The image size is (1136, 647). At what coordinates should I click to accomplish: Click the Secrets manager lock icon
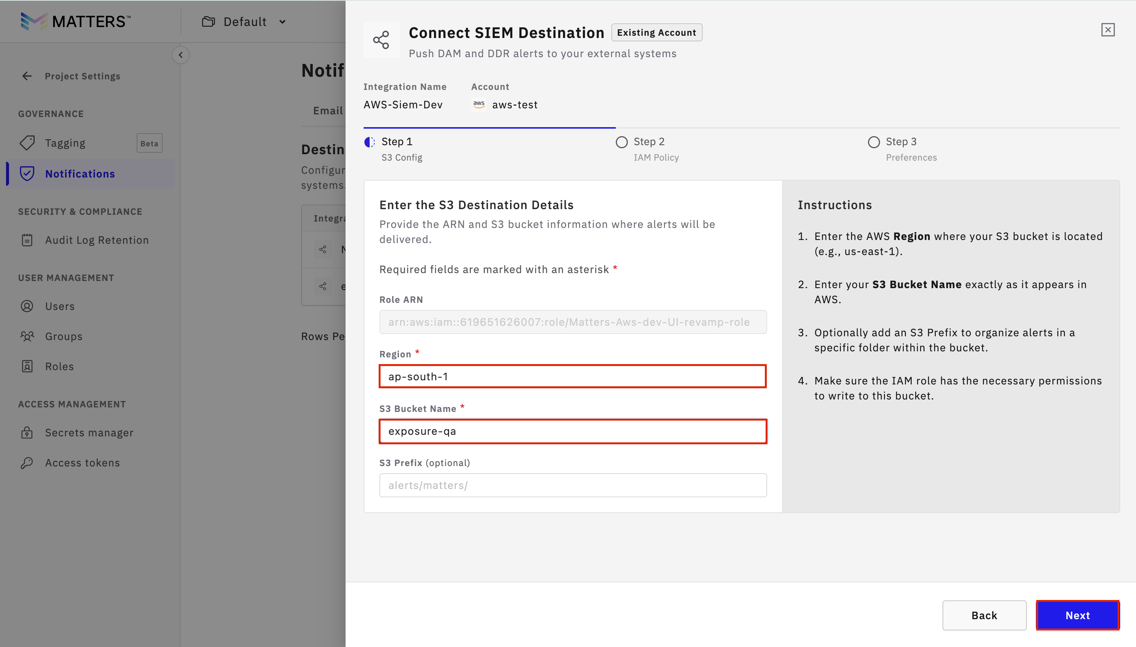tap(27, 432)
